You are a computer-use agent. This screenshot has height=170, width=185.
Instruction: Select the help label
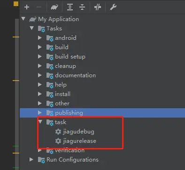(x=61, y=85)
